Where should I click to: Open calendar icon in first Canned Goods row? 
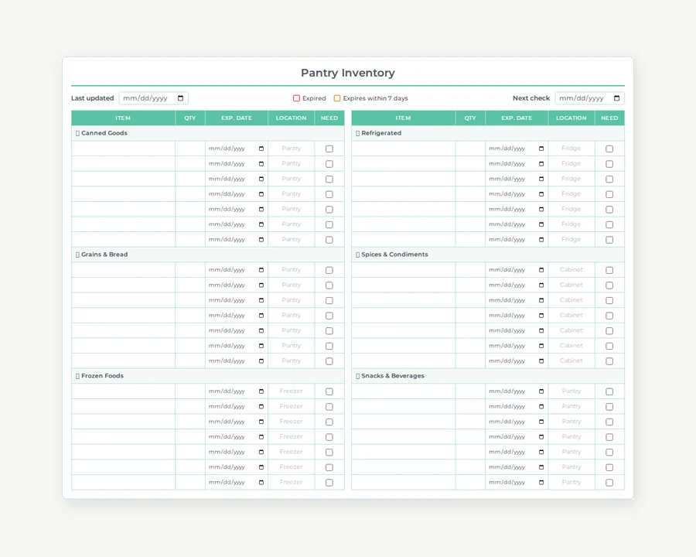coord(261,149)
